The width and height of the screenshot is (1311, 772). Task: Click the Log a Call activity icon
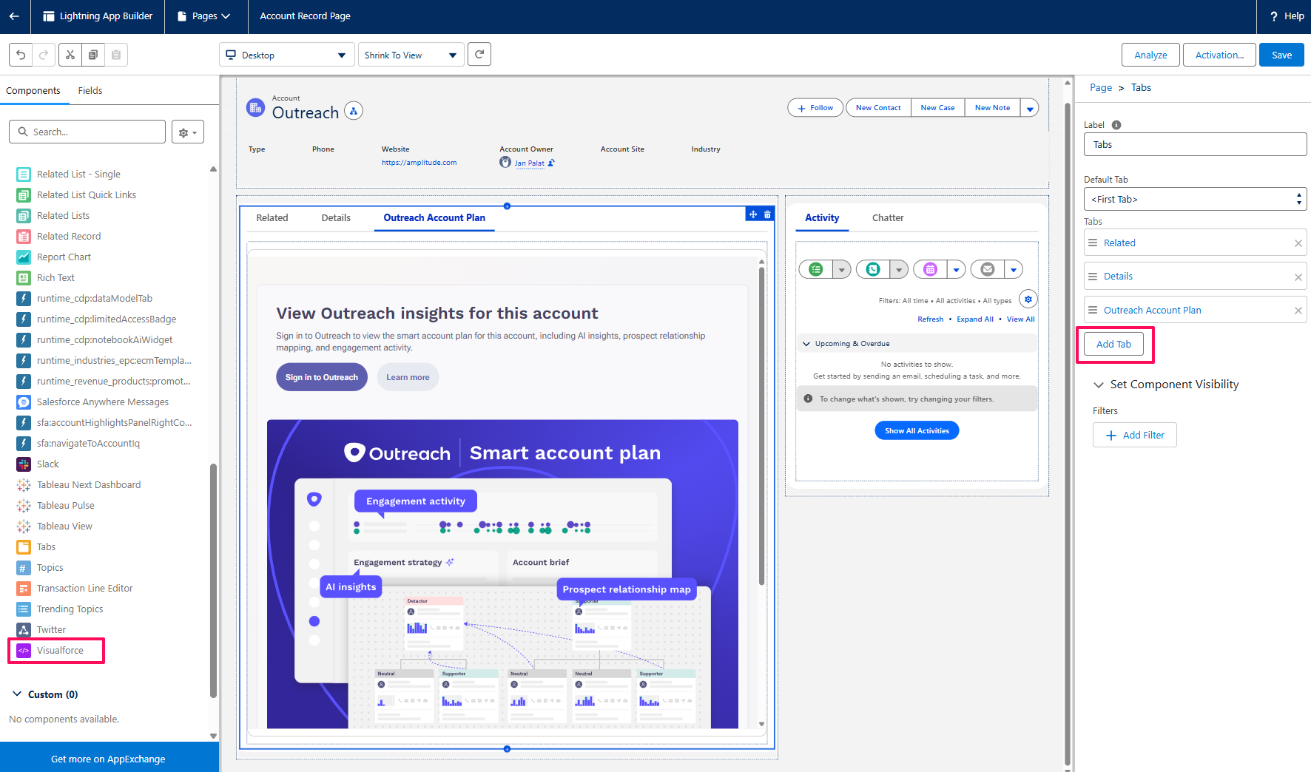tap(873, 269)
